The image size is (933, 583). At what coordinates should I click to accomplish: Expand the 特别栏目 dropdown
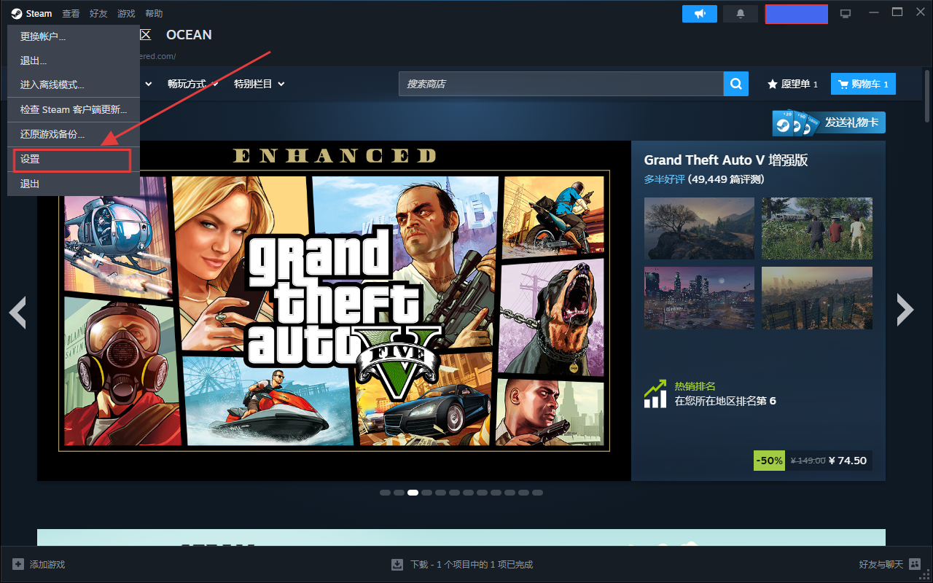[x=259, y=84]
